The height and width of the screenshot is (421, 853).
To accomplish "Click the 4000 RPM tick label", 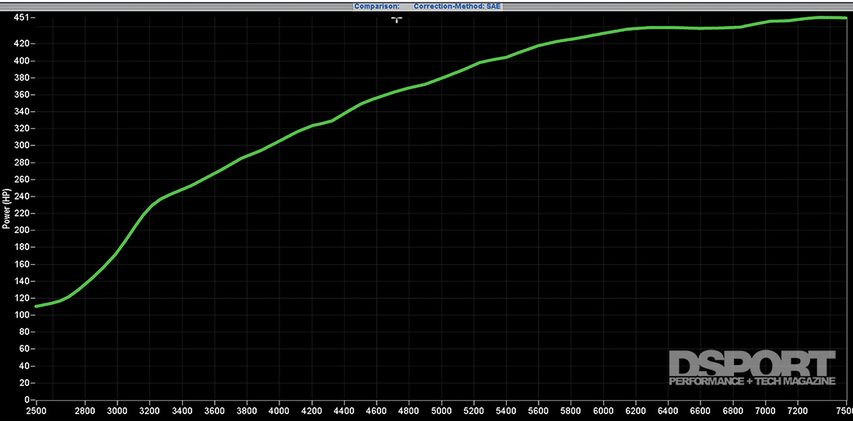I will coord(279,410).
